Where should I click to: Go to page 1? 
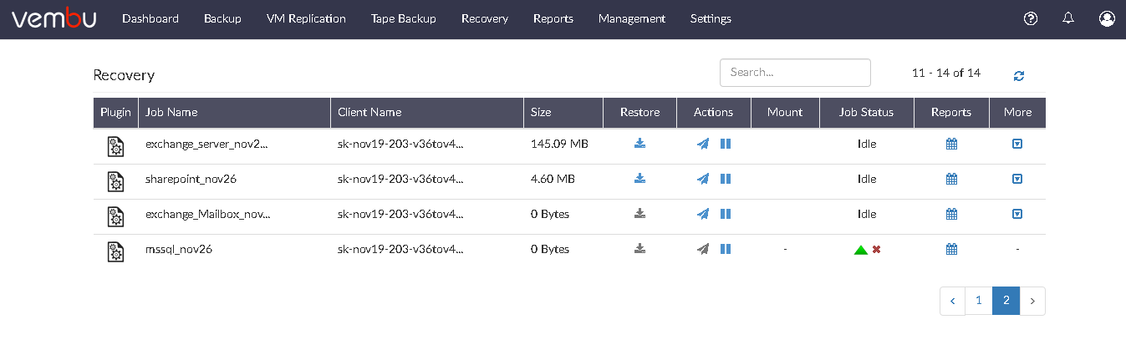[x=979, y=301]
